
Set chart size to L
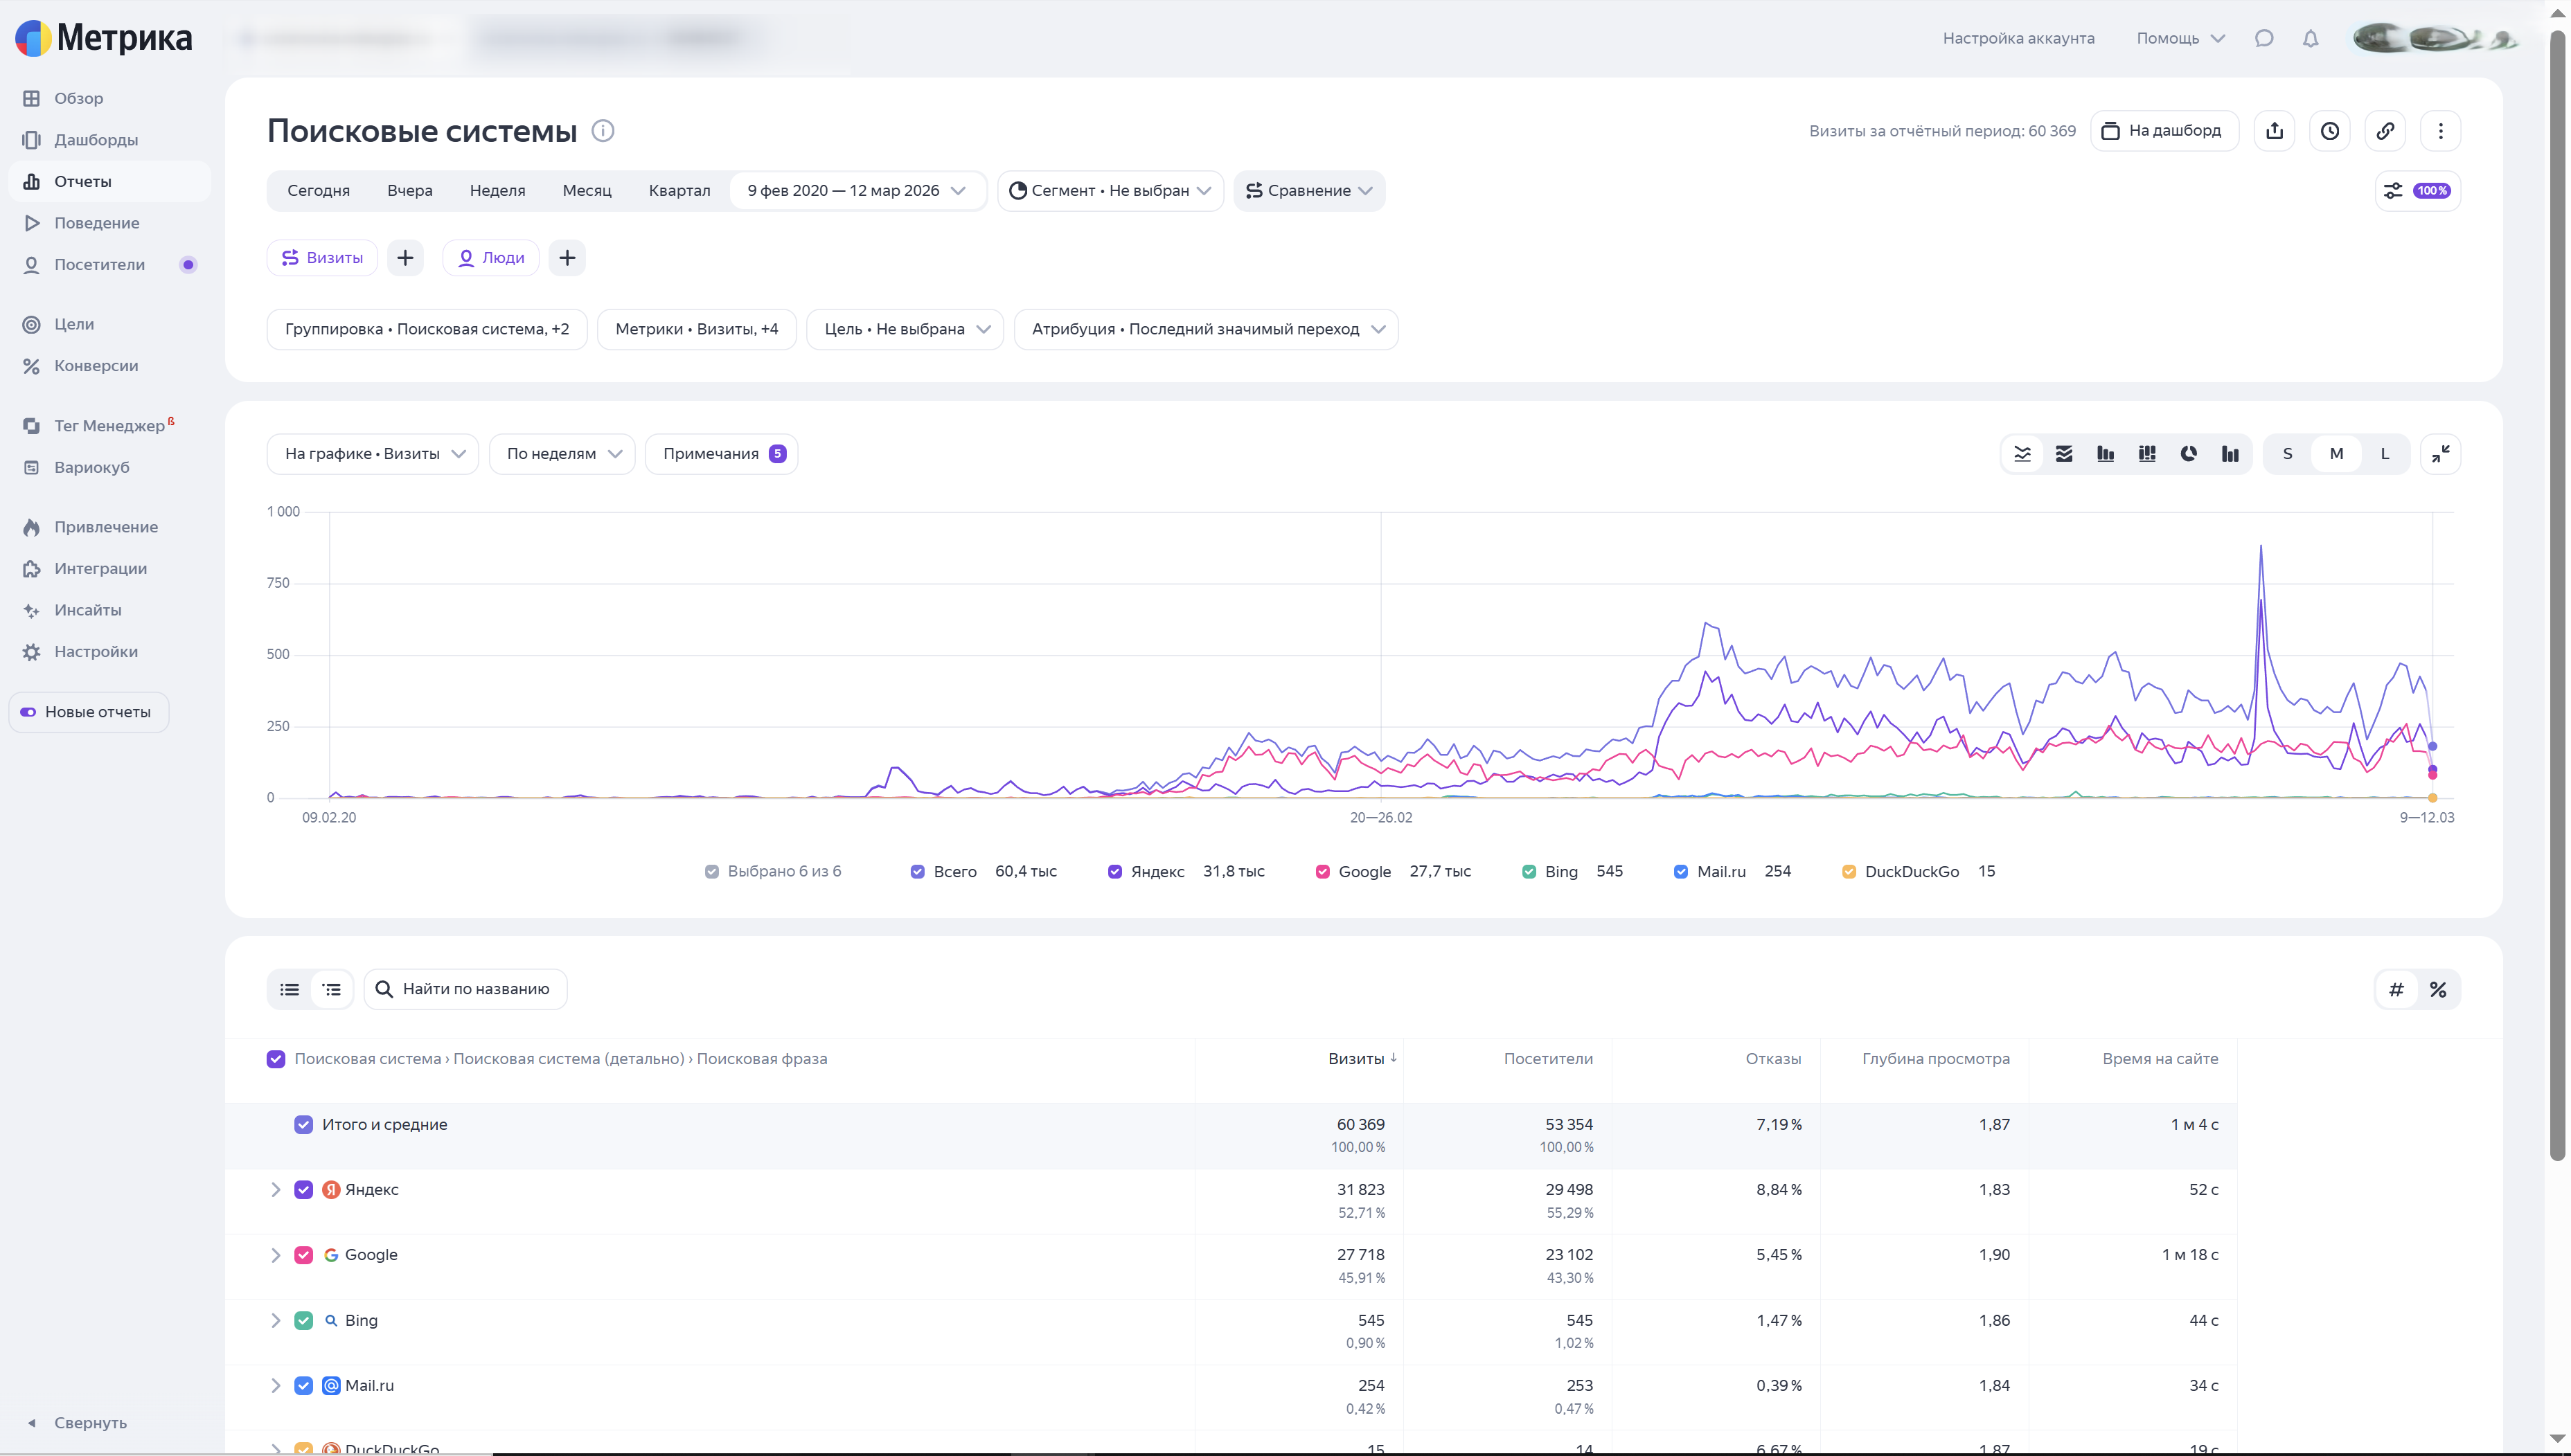tap(2385, 454)
